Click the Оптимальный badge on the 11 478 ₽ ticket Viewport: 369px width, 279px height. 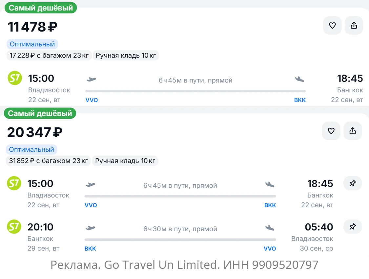click(32, 44)
